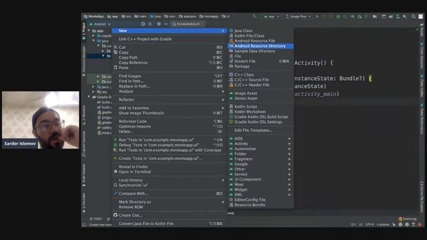Click the Kotlin File/Class icon
Image resolution: width=427 pixels, height=240 pixels.
tap(232, 35)
